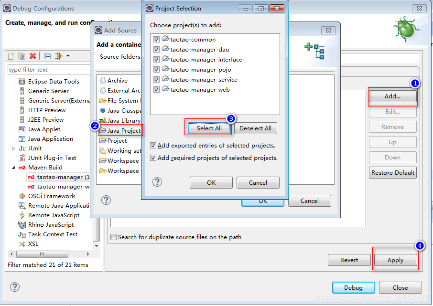Uncheck Add exported entries of selected projects
Viewport: 433px width, 306px height.
point(153,146)
